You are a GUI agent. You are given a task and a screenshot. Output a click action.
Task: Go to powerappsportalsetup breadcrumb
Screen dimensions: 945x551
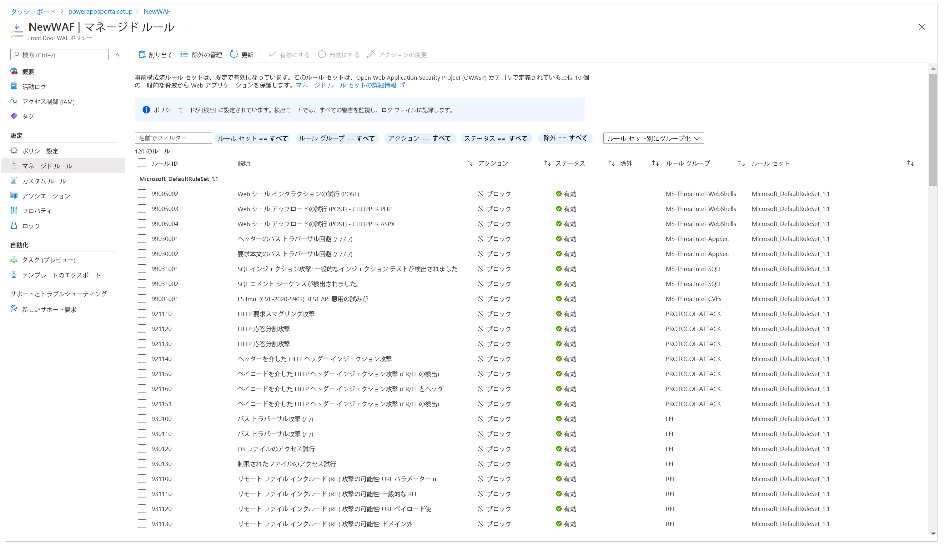click(x=100, y=12)
